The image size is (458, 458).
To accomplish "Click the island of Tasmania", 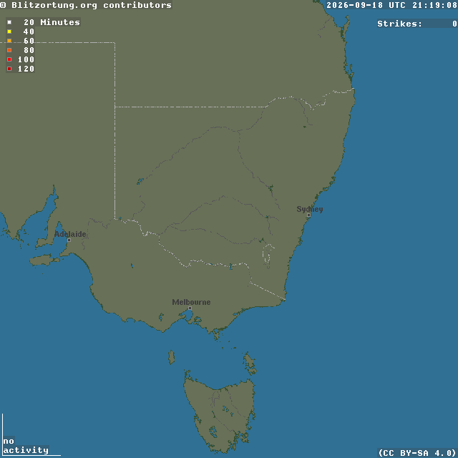I will coord(220,414).
